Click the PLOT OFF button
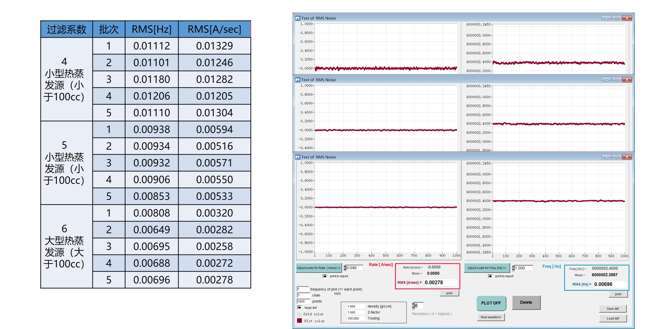Viewport: 650px width, 329px height. [x=491, y=303]
